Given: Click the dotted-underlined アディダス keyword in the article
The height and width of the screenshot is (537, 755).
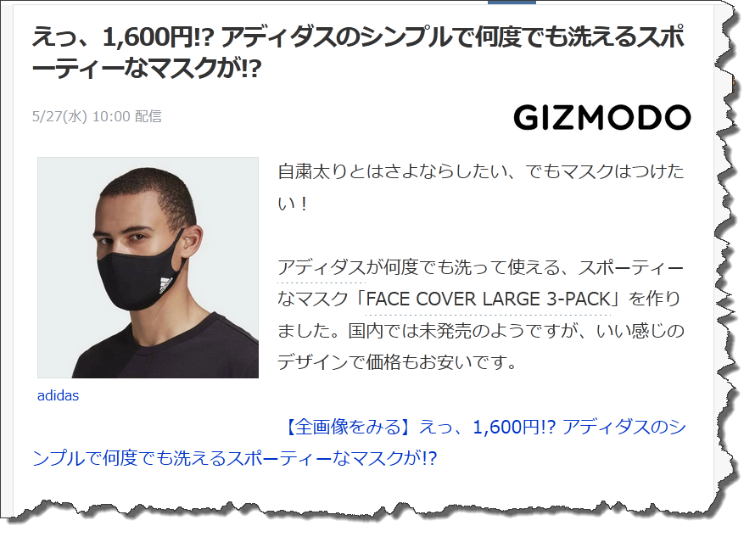Looking at the screenshot, I should click(322, 268).
